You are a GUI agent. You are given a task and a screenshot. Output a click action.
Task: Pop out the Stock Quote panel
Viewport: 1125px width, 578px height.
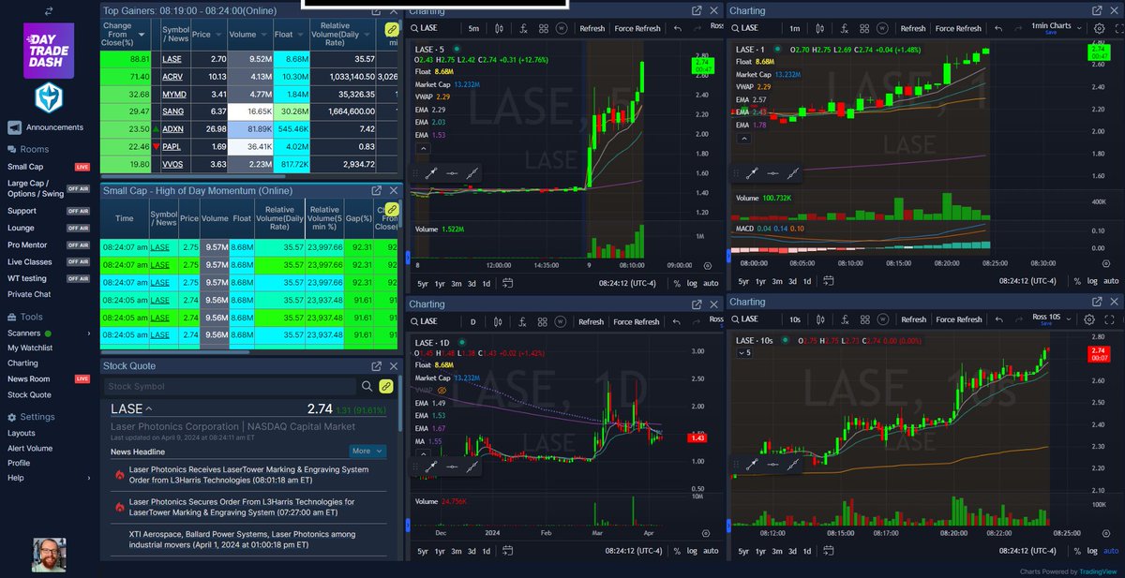coord(377,366)
